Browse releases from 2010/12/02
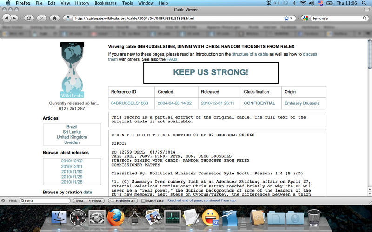 pos(72,161)
